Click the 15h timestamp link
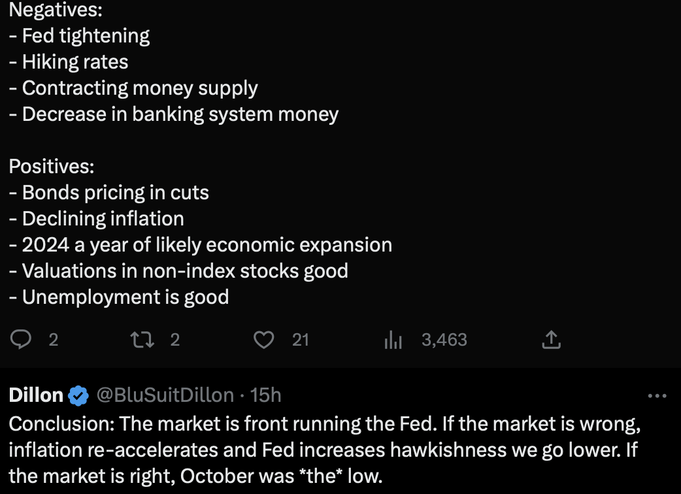The height and width of the screenshot is (494, 681). click(x=265, y=395)
